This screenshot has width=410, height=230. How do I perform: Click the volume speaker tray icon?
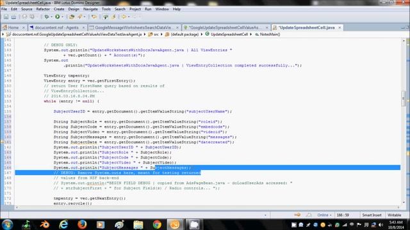pos(381,225)
